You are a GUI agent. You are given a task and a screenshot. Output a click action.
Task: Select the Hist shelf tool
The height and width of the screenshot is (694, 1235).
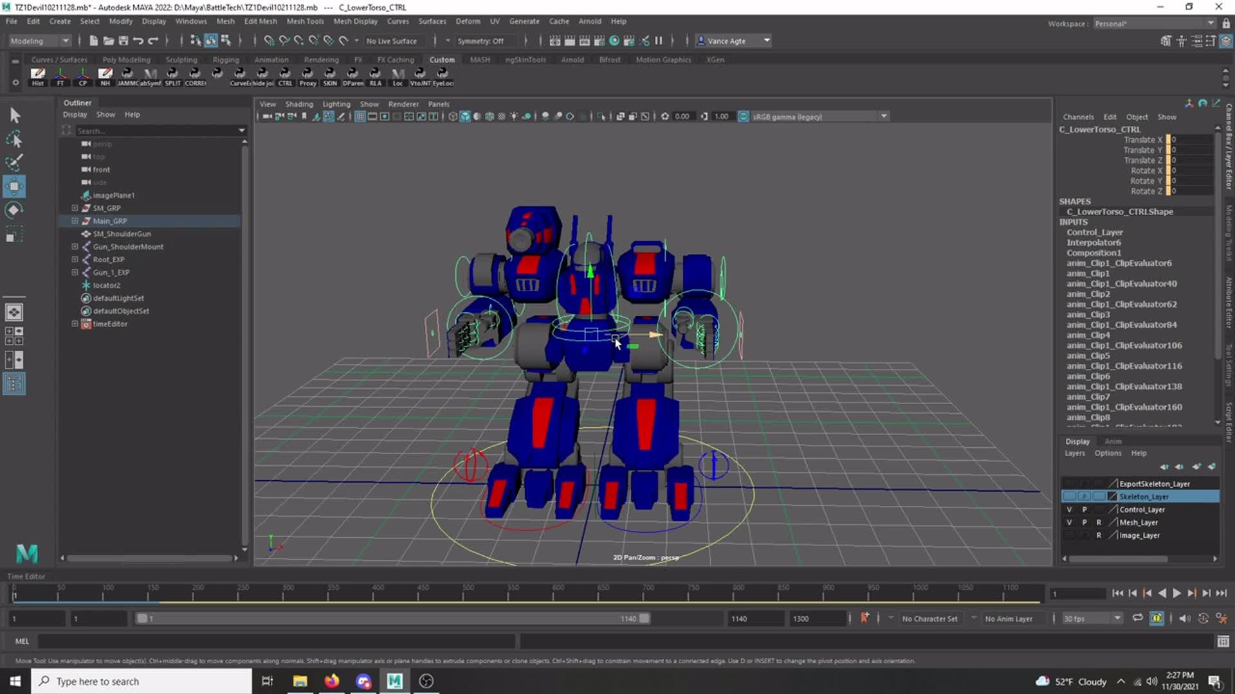pos(37,76)
